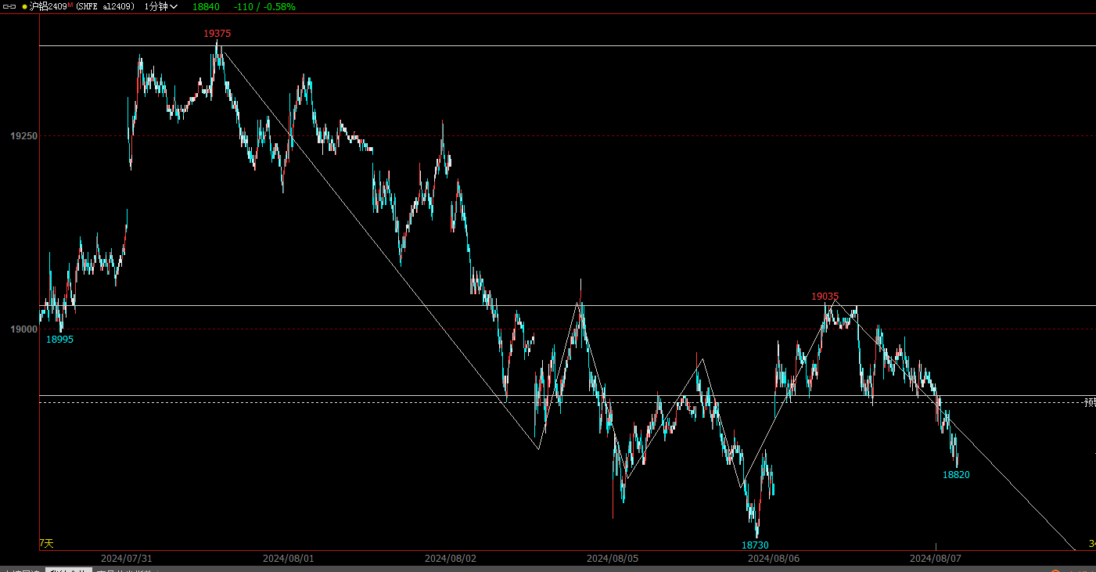The height and width of the screenshot is (572, 1096).
Task: Click the 2024/08/02 date label
Action: (450, 559)
